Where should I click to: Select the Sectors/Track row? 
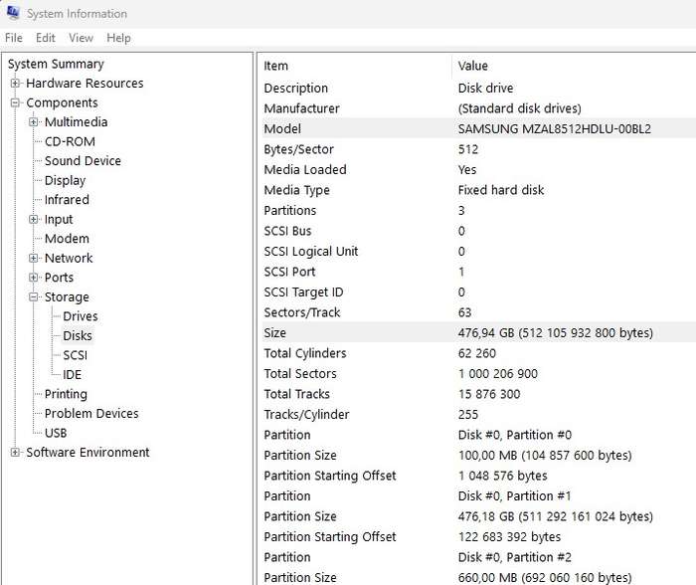pos(479,312)
